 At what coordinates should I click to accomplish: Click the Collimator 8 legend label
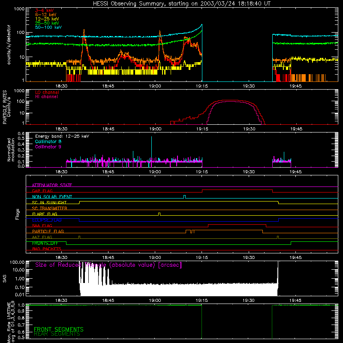point(48,141)
